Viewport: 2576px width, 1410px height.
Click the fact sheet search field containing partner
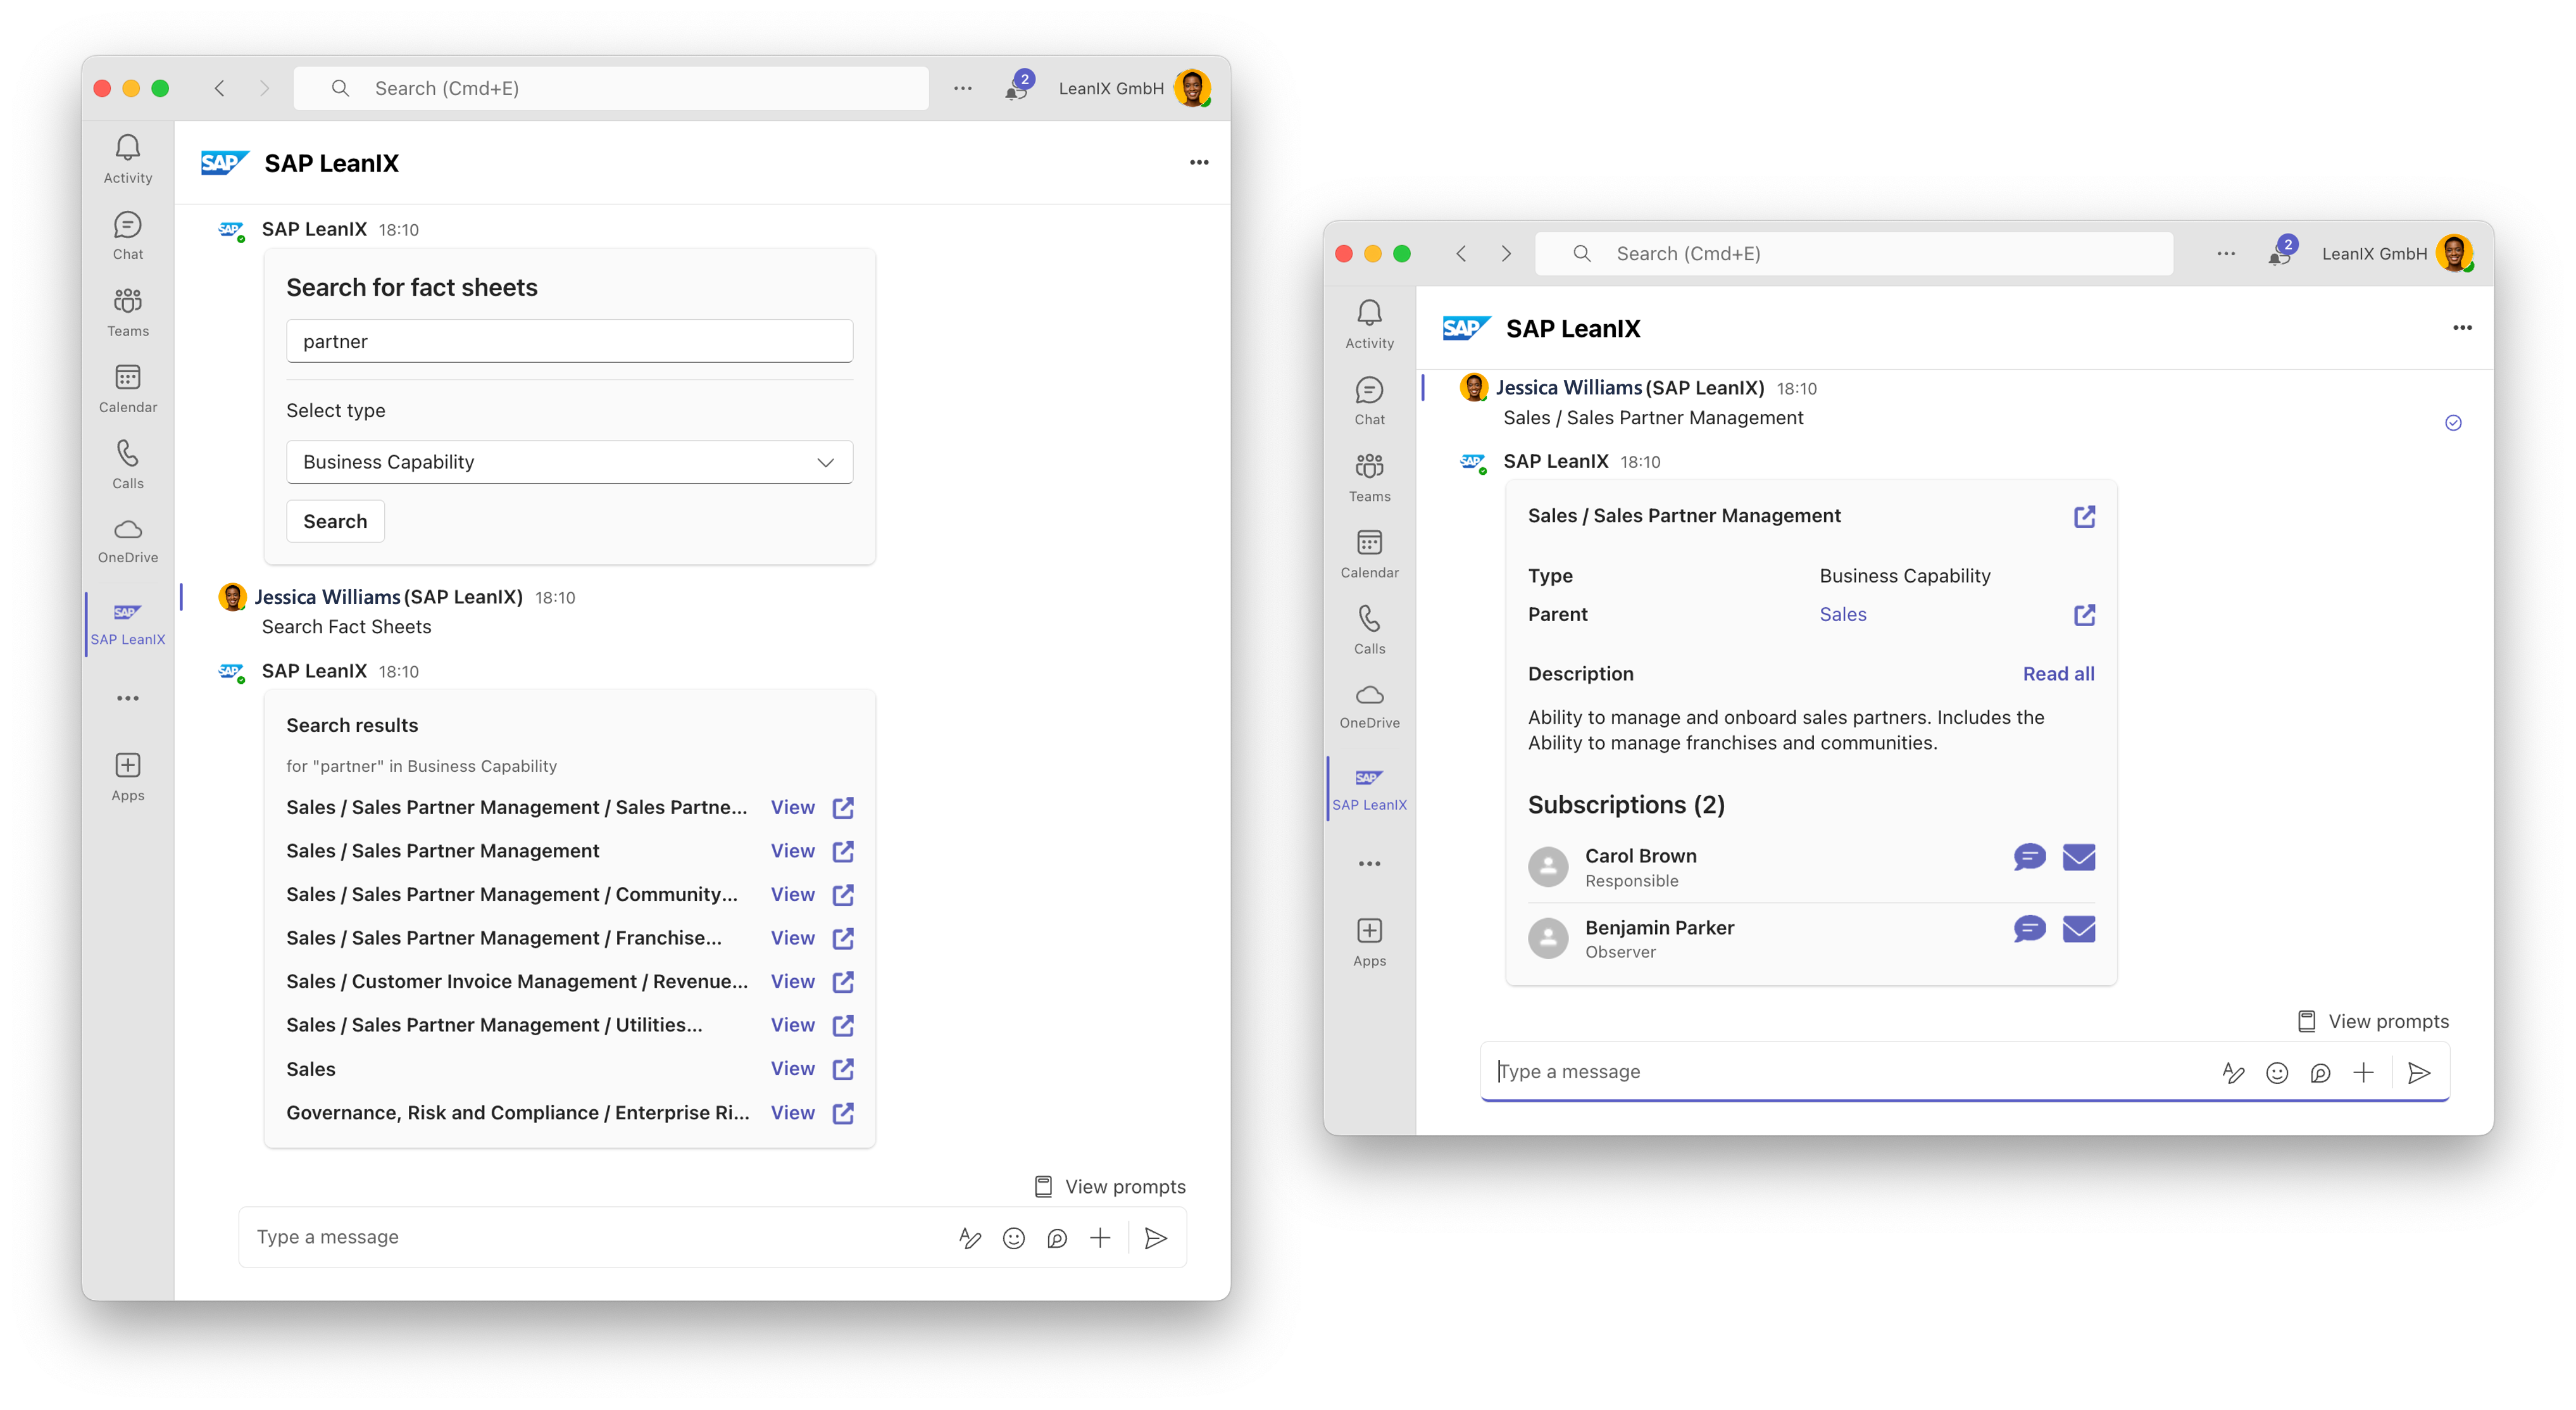tap(569, 341)
